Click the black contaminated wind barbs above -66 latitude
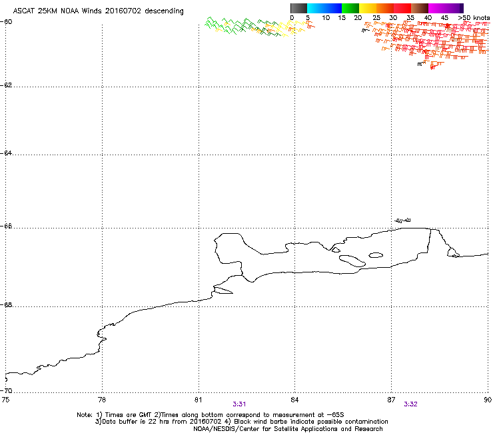 pos(402,220)
